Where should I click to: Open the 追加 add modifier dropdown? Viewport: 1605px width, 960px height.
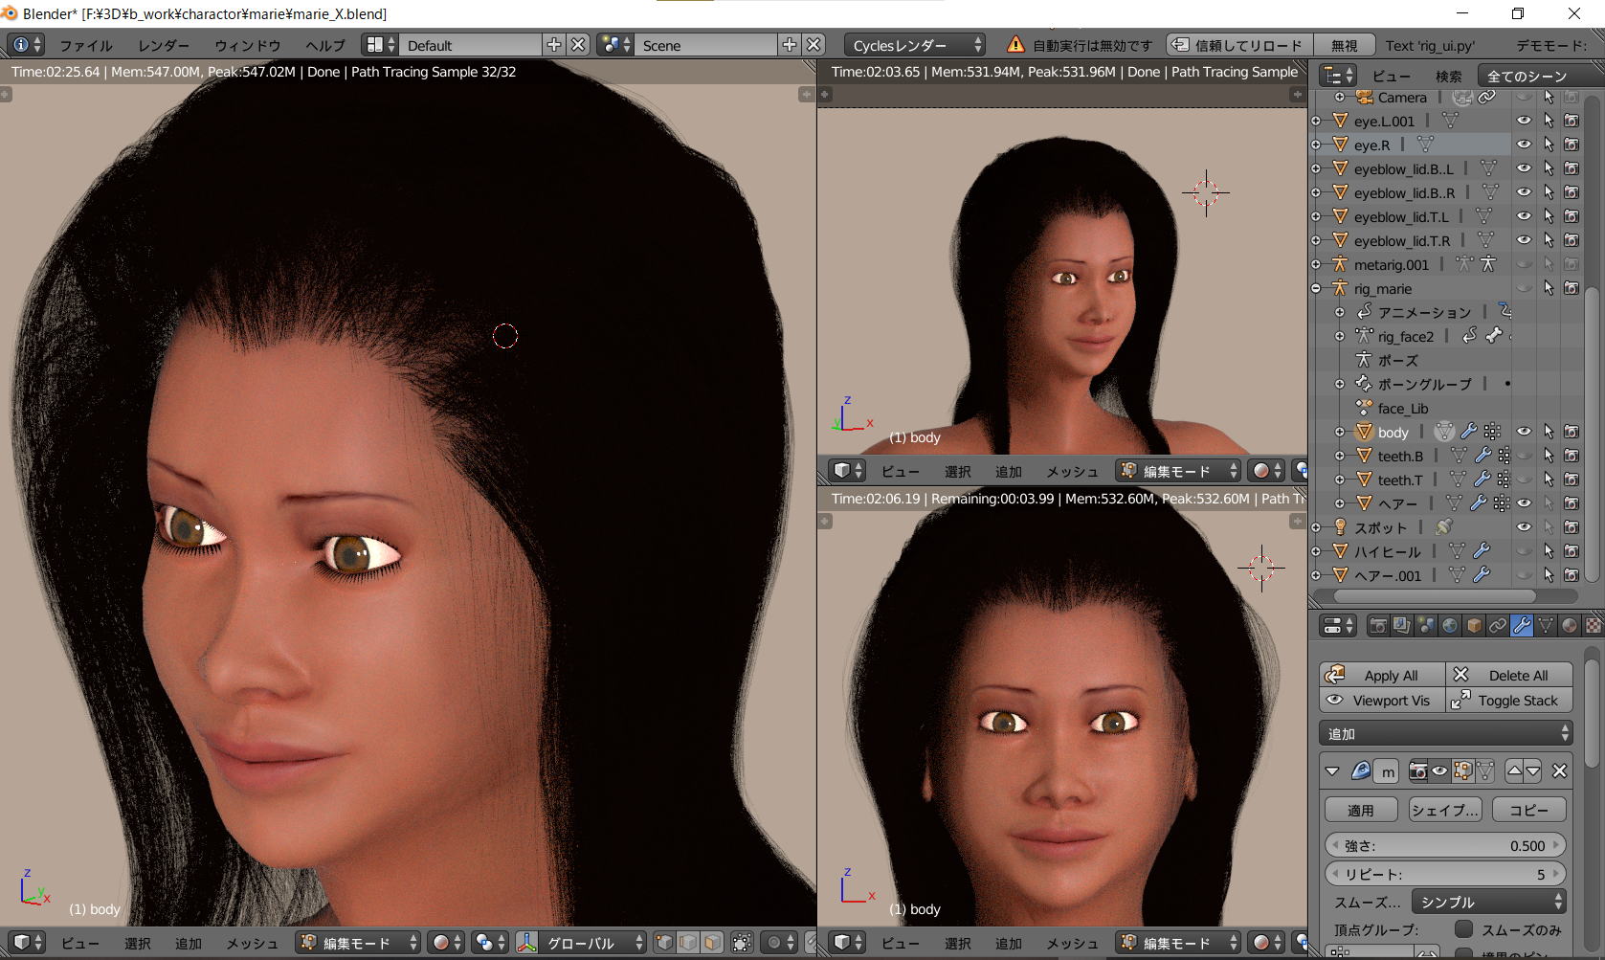coord(1445,733)
